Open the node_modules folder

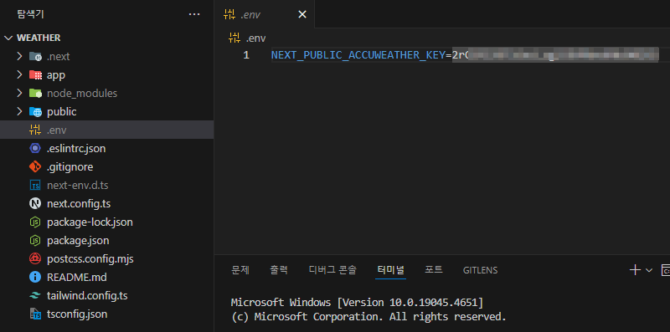click(x=82, y=93)
